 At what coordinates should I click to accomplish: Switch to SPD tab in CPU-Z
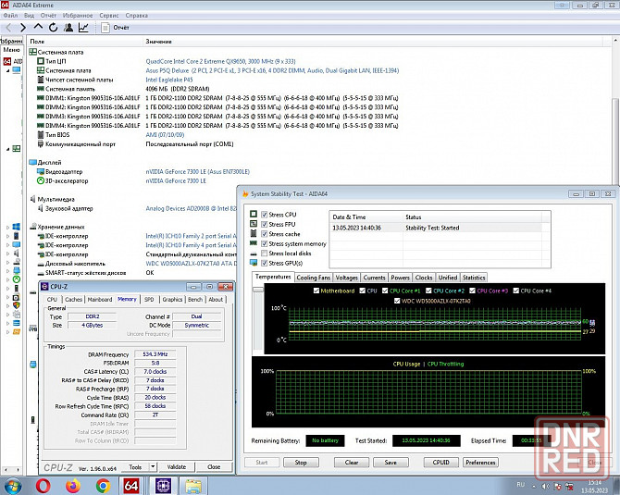[x=149, y=299]
